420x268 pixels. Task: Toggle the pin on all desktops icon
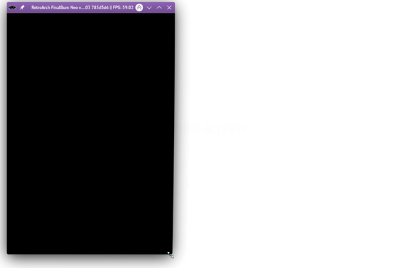[x=22, y=7]
